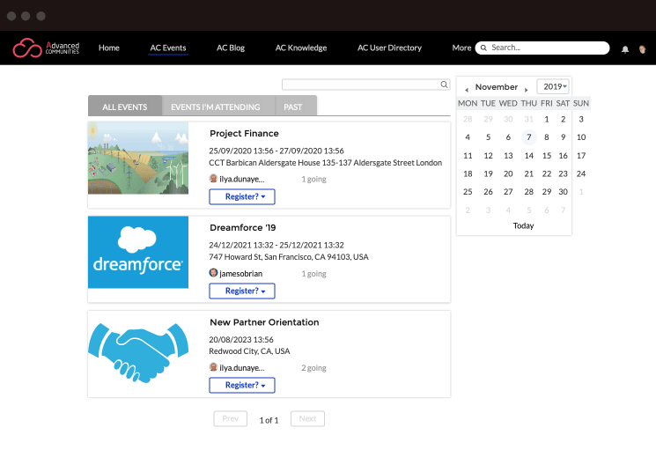Open Dreamforce '19 event title
656x472 pixels.
243,227
